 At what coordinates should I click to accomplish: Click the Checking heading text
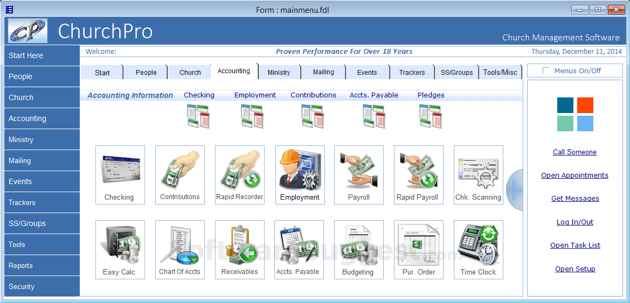pos(199,95)
